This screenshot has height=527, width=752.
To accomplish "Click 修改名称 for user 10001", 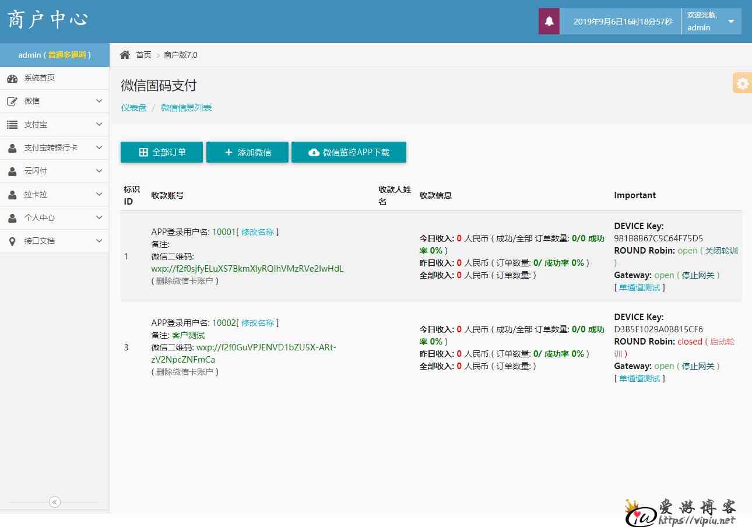I will pos(258,232).
